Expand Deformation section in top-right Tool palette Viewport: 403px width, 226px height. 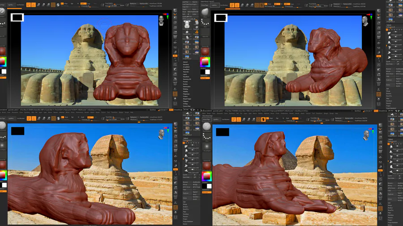coord(187,86)
